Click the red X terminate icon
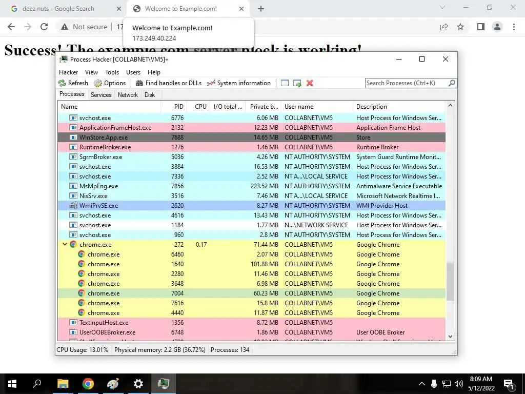 310,83
